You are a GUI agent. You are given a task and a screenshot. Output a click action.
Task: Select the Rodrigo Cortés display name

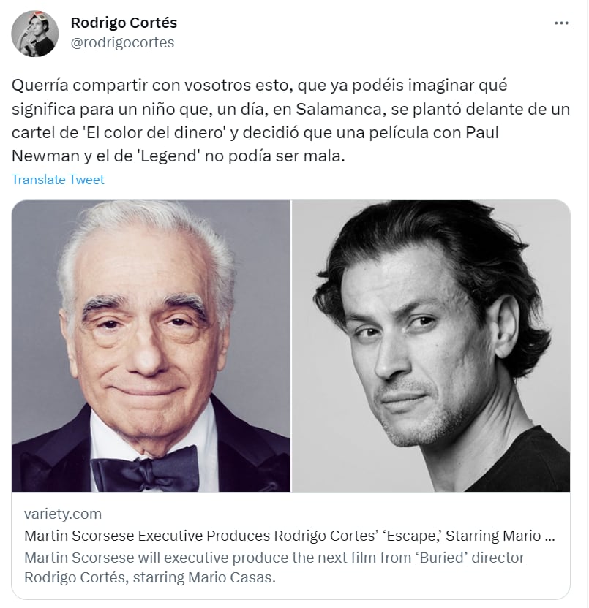pyautogui.click(x=124, y=23)
